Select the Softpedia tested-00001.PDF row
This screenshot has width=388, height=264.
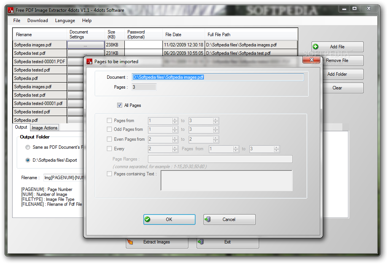pyautogui.click(x=40, y=62)
